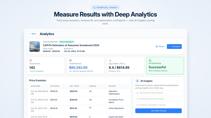Click the checkmark icon in Complete button
The height and width of the screenshot is (118, 211).
170,46
